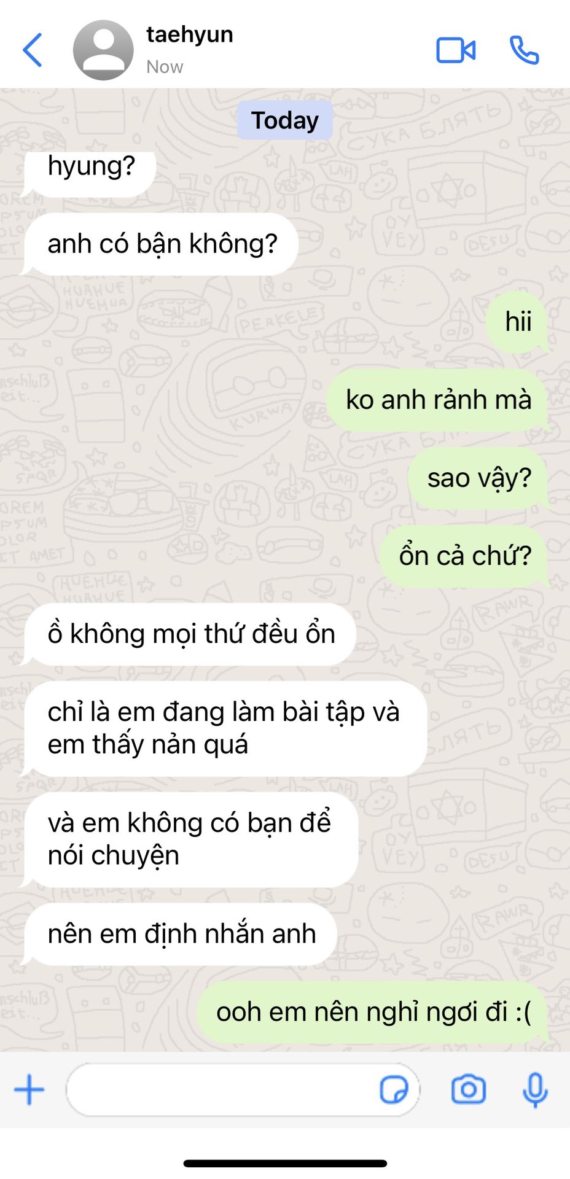Image resolution: width=570 pixels, height=1179 pixels.
Task: Open the sticker picker in message field
Action: click(394, 1090)
